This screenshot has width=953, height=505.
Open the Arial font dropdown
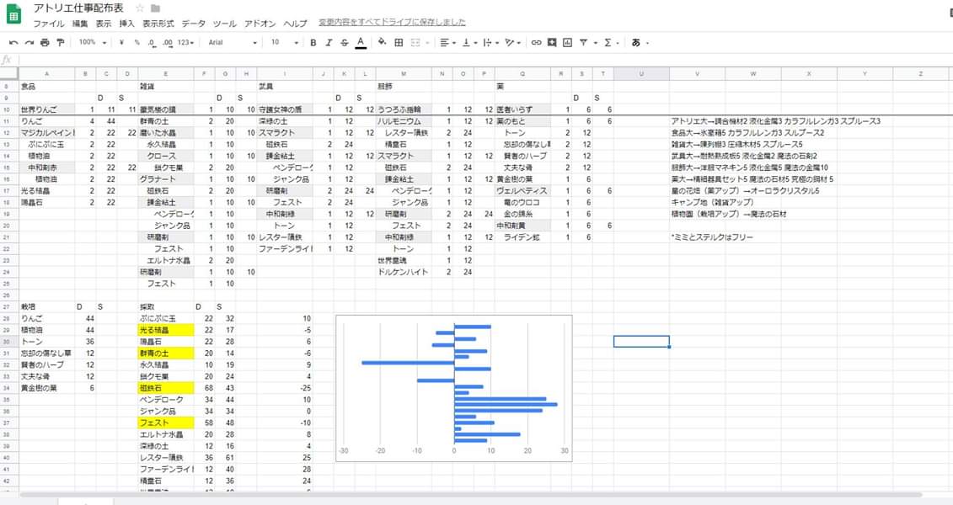pyautogui.click(x=233, y=42)
